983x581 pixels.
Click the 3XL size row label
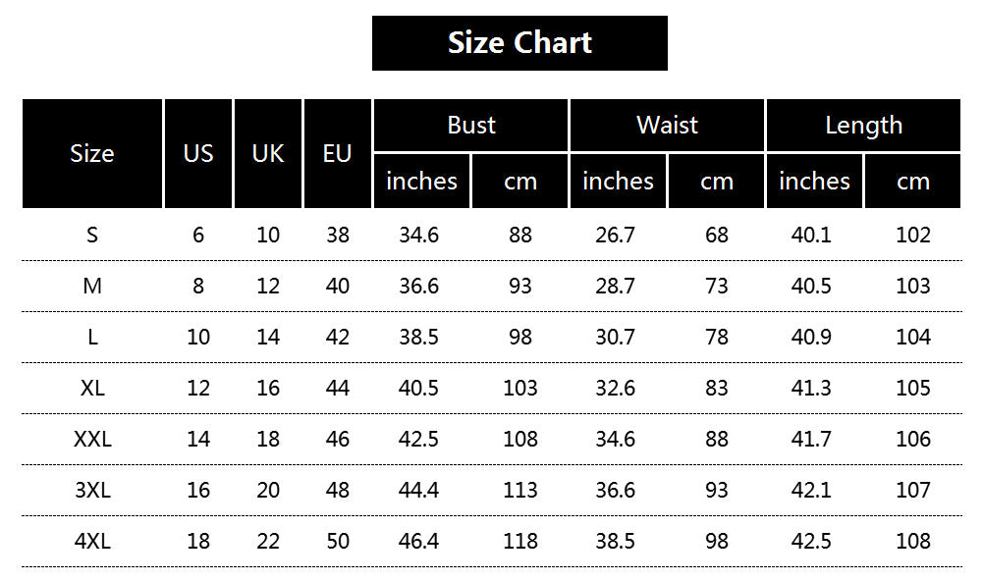[92, 490]
